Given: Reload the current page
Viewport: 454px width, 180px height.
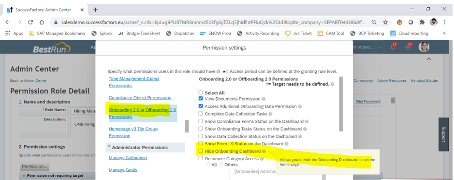Looking at the screenshot, I should point(30,22).
